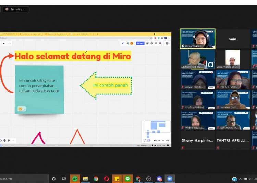The height and width of the screenshot is (183, 257).
Task: Select Sudarwanto SMA video tile
Action: coord(233,59)
